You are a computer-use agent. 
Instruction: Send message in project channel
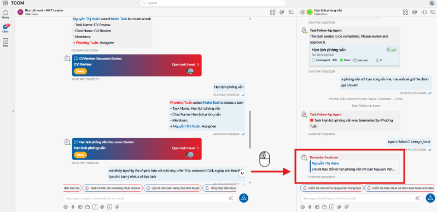tap(243, 198)
